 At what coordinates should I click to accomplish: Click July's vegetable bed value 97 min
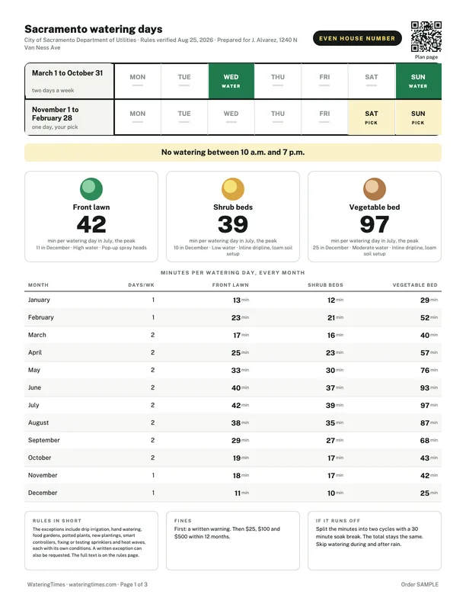pyautogui.click(x=429, y=405)
